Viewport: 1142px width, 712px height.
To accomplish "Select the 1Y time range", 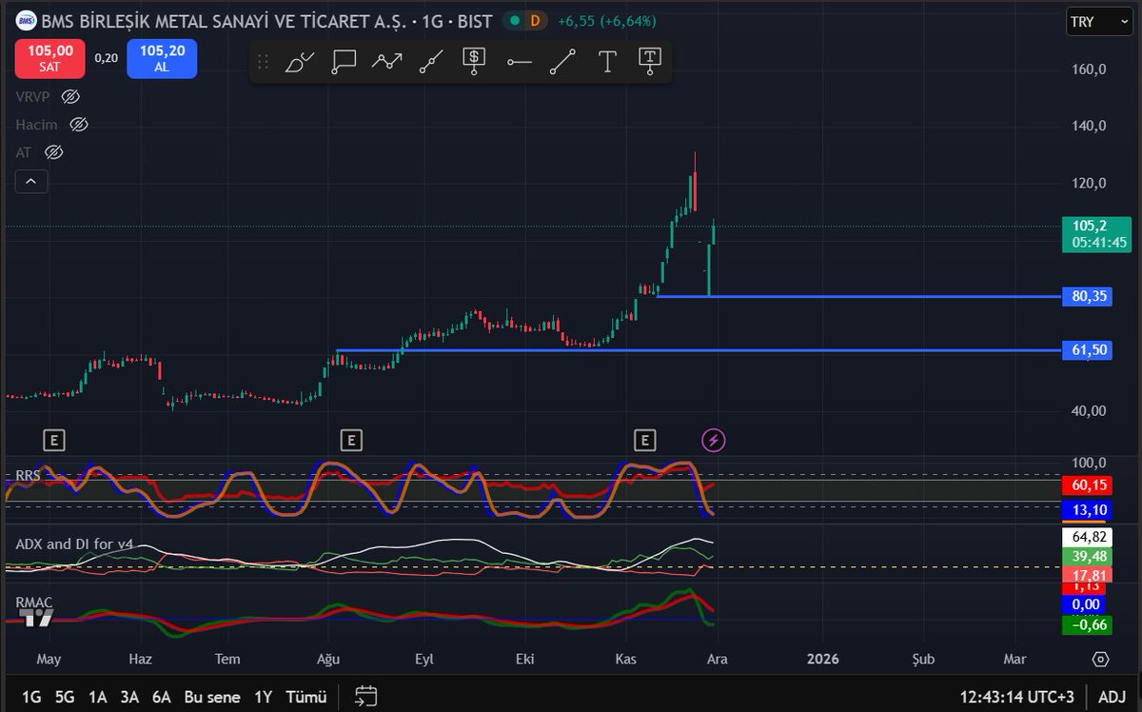I will click(263, 696).
